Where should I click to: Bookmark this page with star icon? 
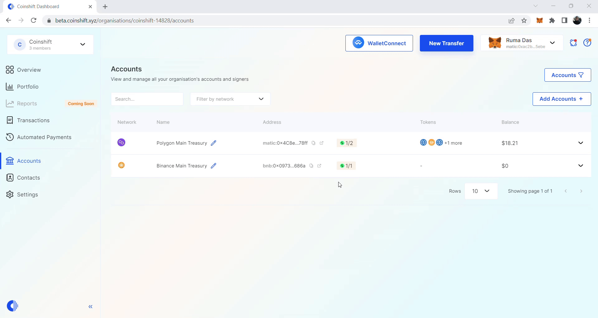[x=524, y=21]
